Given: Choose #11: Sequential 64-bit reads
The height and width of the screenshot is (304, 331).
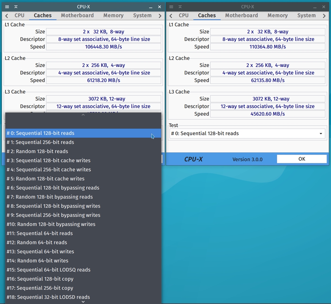Looking at the screenshot, I should tap(83, 233).
